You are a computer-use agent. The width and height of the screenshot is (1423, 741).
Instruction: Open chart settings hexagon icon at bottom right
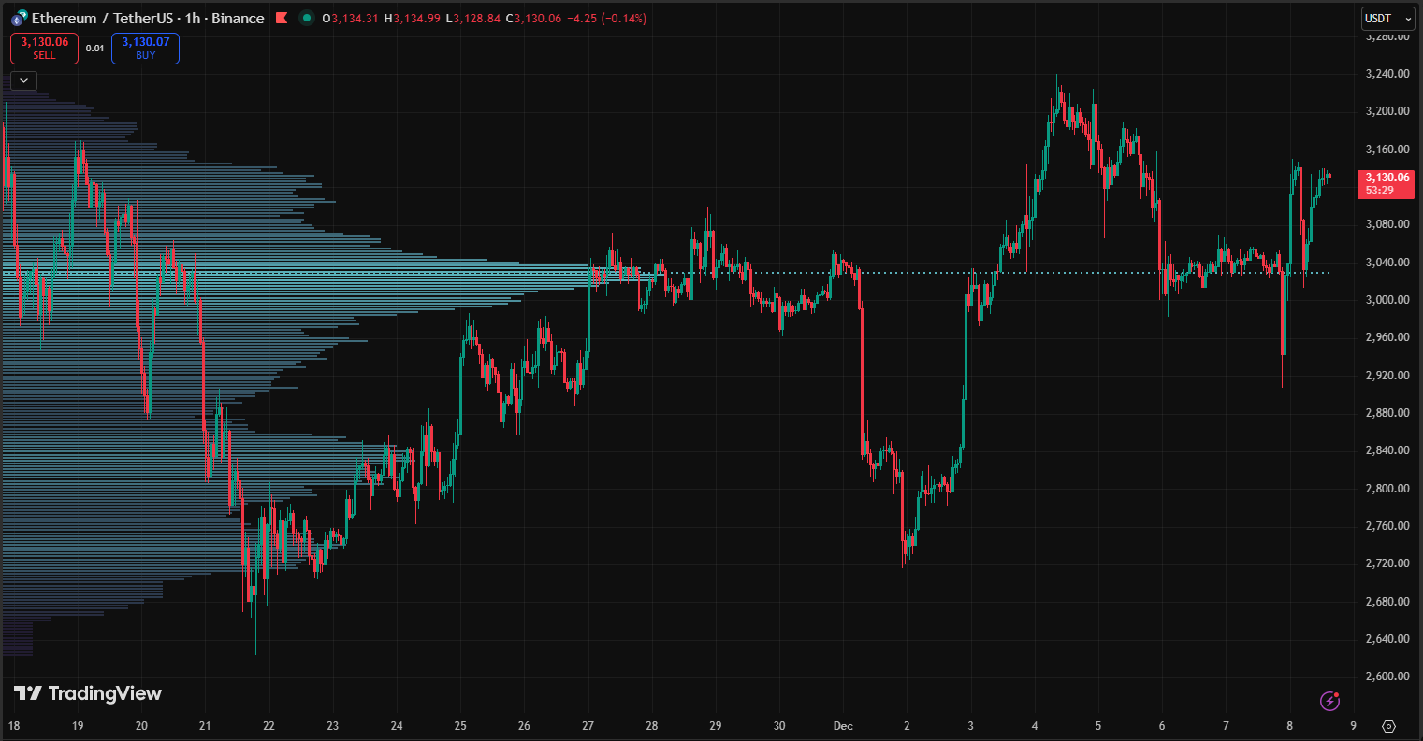(x=1388, y=726)
